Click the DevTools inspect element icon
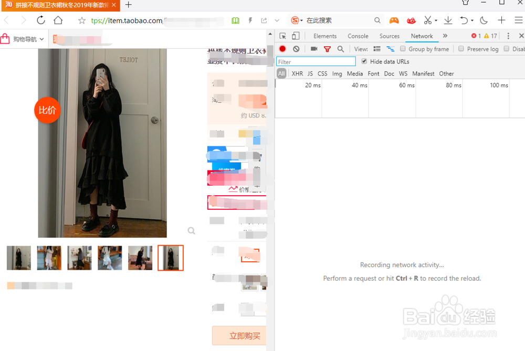Viewport: 525px width, 351px height. pyautogui.click(x=282, y=36)
